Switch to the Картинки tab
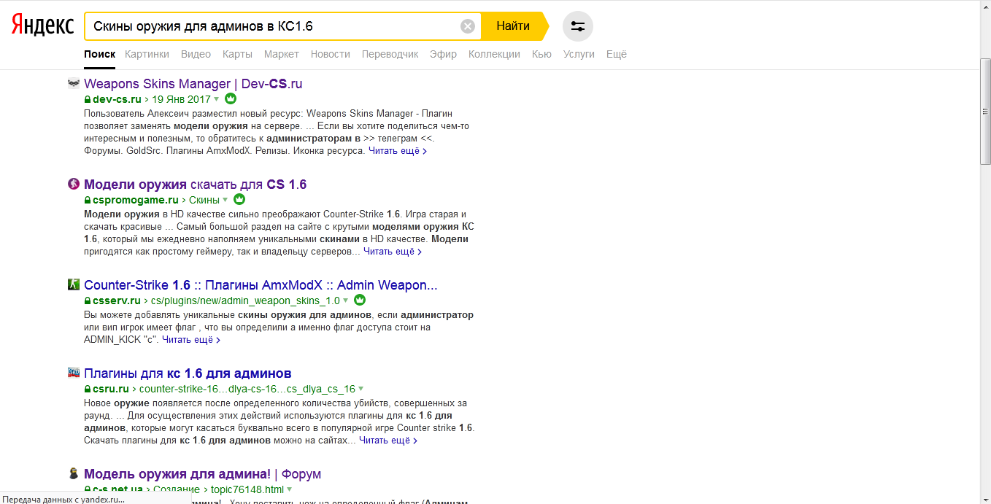Image resolution: width=991 pixels, height=504 pixels. 147,54
